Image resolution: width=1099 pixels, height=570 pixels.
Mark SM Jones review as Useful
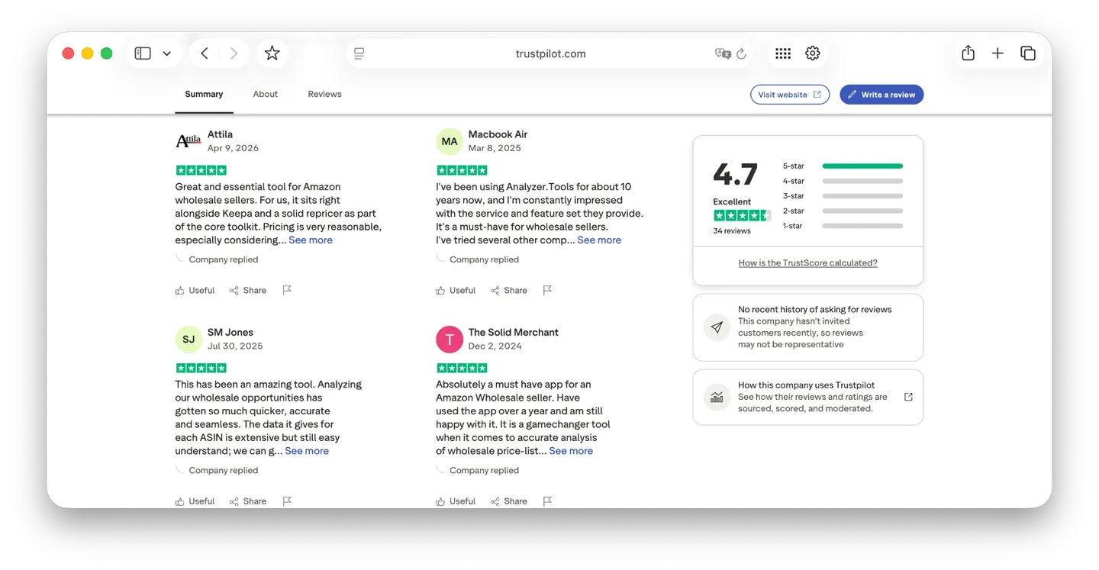coord(195,501)
